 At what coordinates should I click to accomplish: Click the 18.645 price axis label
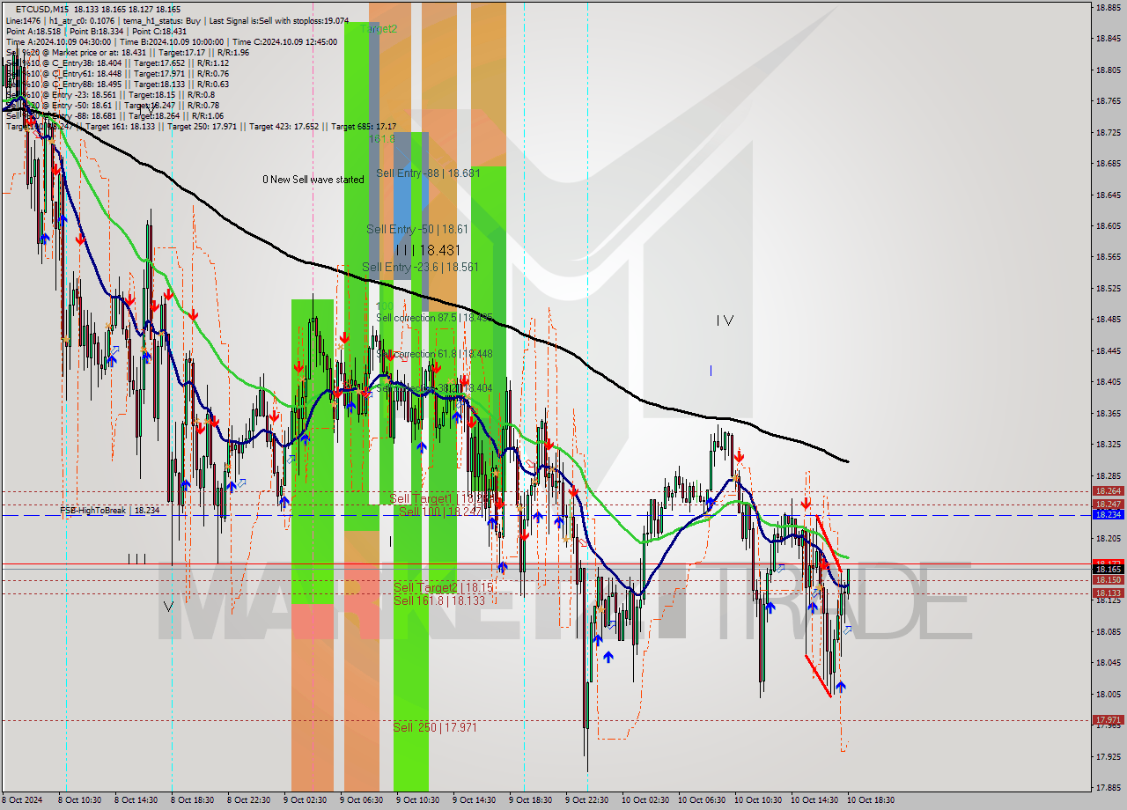pyautogui.click(x=1108, y=195)
